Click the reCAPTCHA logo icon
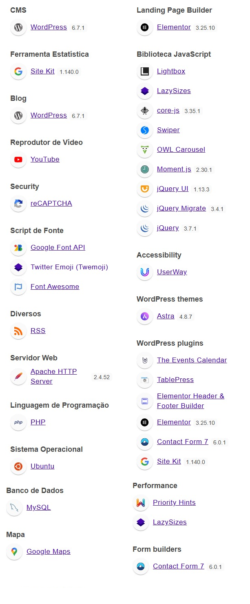The height and width of the screenshot is (604, 250). (18, 204)
